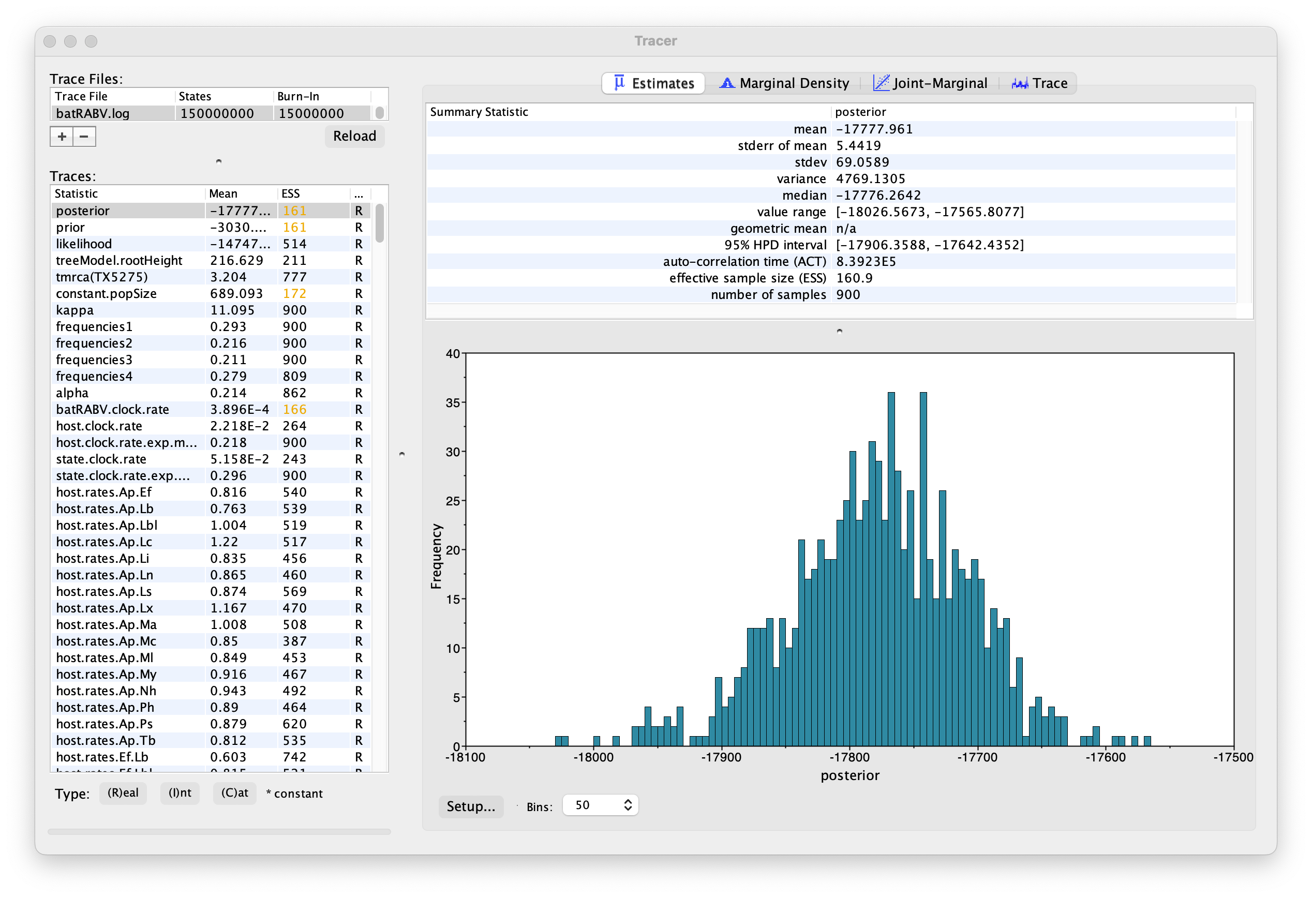Set trace type to (R)eal
The image size is (1312, 898).
[x=123, y=793]
